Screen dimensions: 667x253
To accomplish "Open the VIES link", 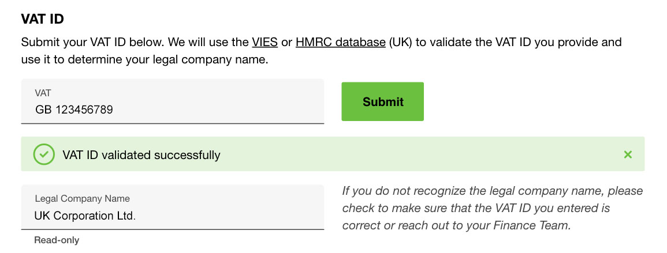I will (x=264, y=43).
